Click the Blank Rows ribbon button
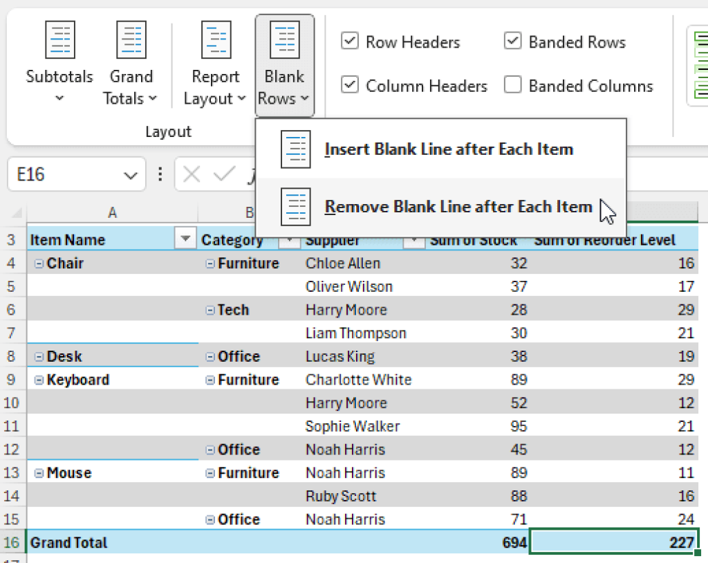Viewport: 708px width, 563px height. [x=284, y=66]
